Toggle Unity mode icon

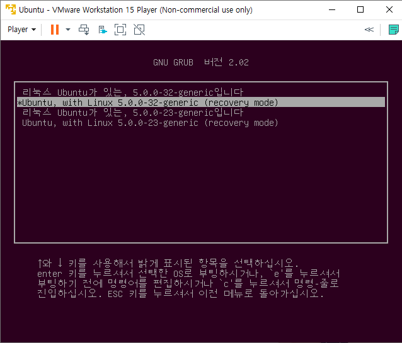[139, 30]
